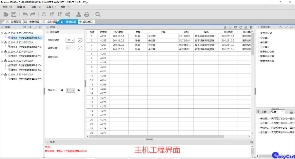
Task: Collapse the 10.130.17.202 GW100A tree node
Action: coord(2,42)
